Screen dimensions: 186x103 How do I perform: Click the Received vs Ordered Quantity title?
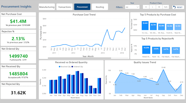(71, 62)
